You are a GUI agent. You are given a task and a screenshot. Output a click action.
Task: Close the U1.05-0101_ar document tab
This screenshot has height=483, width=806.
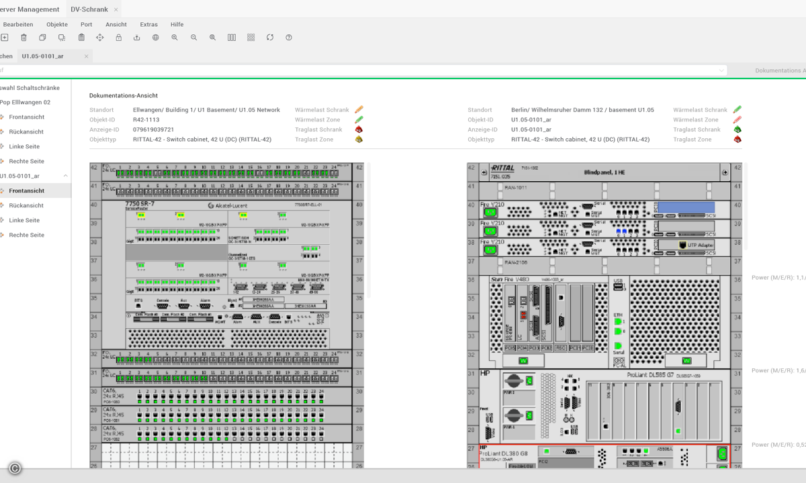(86, 56)
